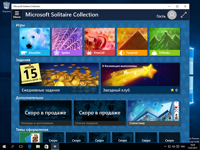Screen dimensions: 200x150
Task: Click the star counter icon in Звездный клуб
Action: tap(172, 90)
